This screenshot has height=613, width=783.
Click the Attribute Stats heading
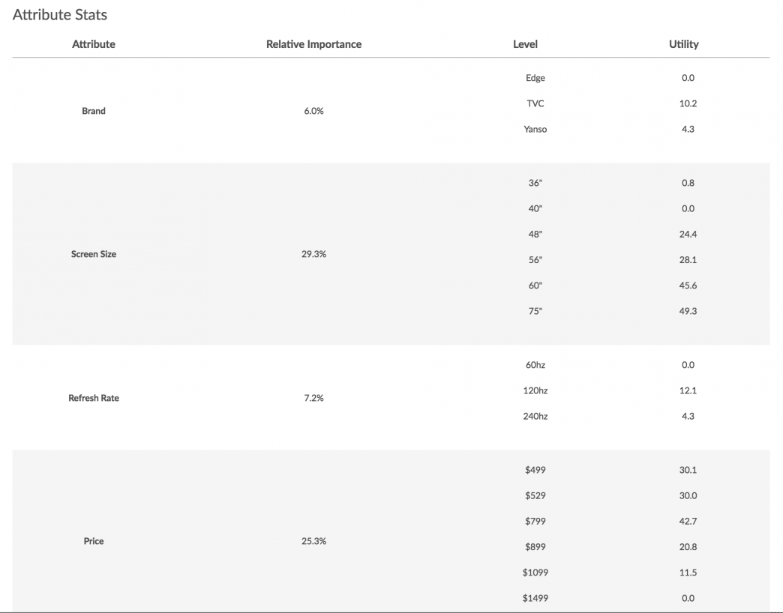(60, 15)
